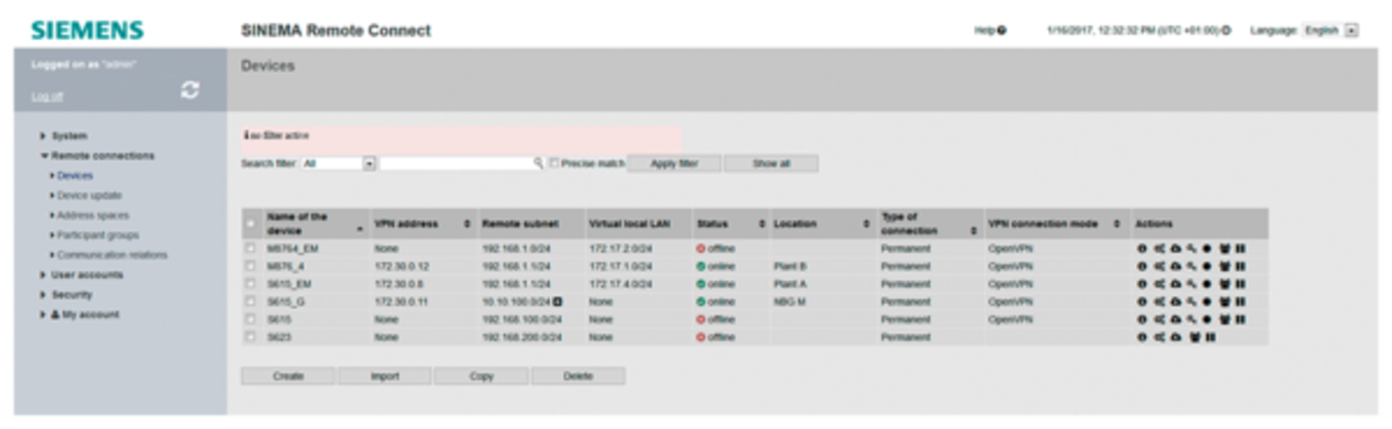Click the Delete button

[x=578, y=376]
